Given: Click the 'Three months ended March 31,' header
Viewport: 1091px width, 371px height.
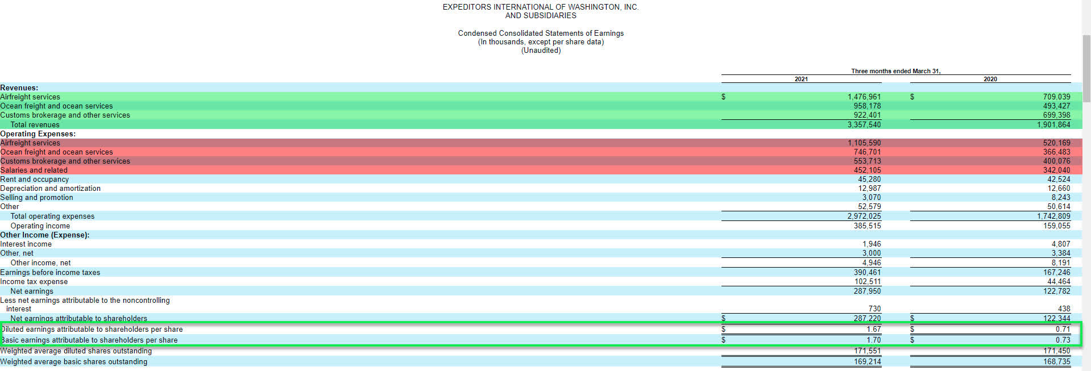Looking at the screenshot, I should pos(895,71).
